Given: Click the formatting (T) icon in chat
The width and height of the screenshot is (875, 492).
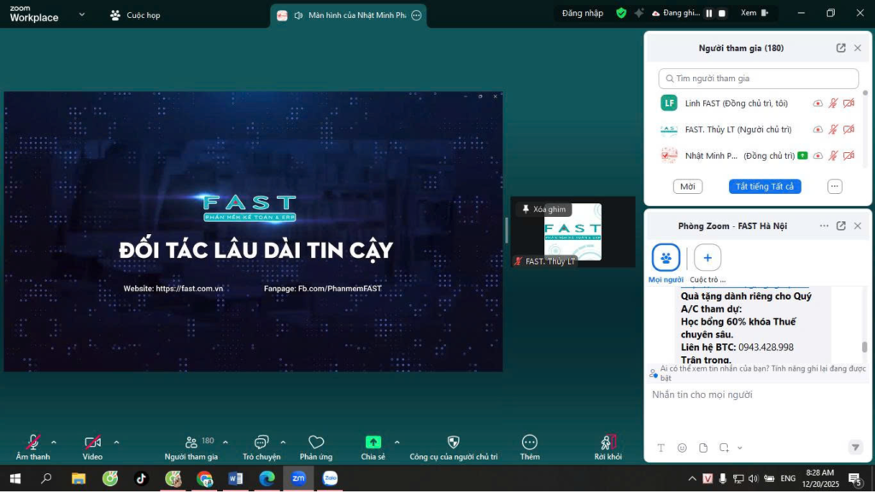Looking at the screenshot, I should [x=661, y=447].
